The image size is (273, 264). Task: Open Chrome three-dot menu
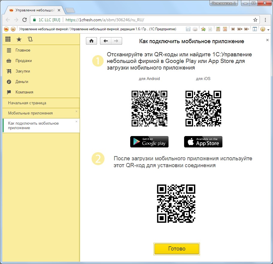[266, 20]
